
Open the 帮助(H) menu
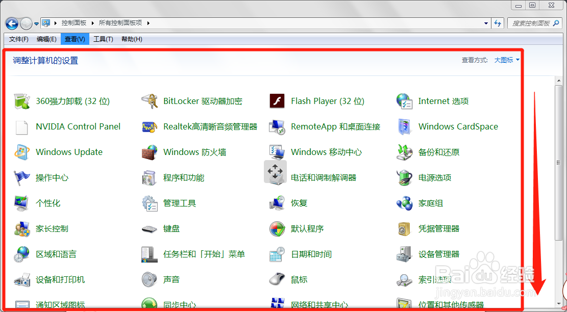pos(132,39)
